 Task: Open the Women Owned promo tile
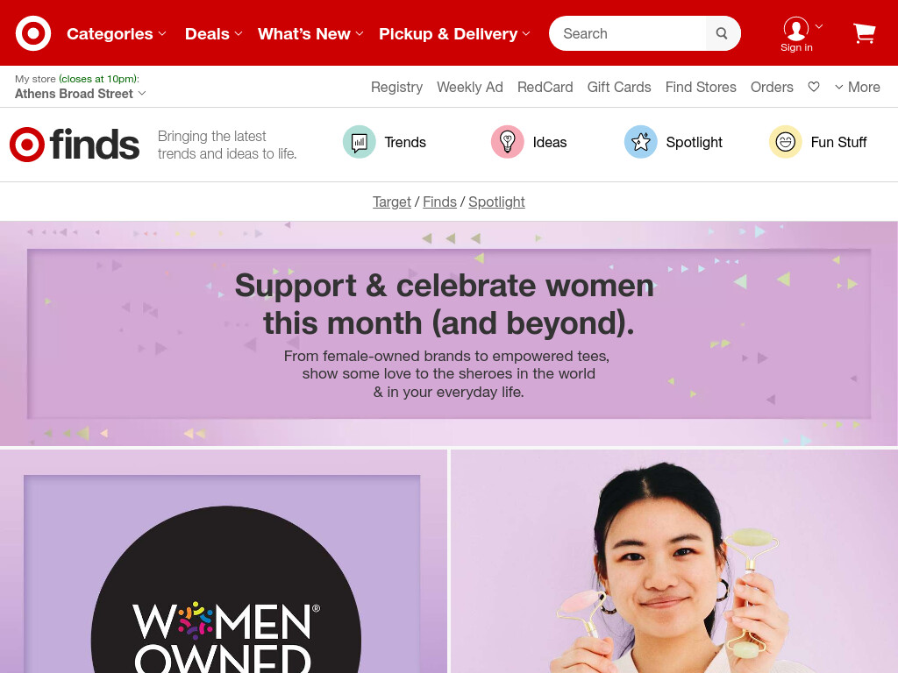(x=224, y=562)
